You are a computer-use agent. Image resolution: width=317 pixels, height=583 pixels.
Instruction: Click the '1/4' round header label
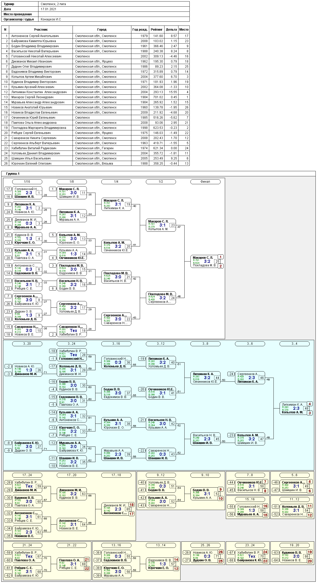[x=116, y=182]
